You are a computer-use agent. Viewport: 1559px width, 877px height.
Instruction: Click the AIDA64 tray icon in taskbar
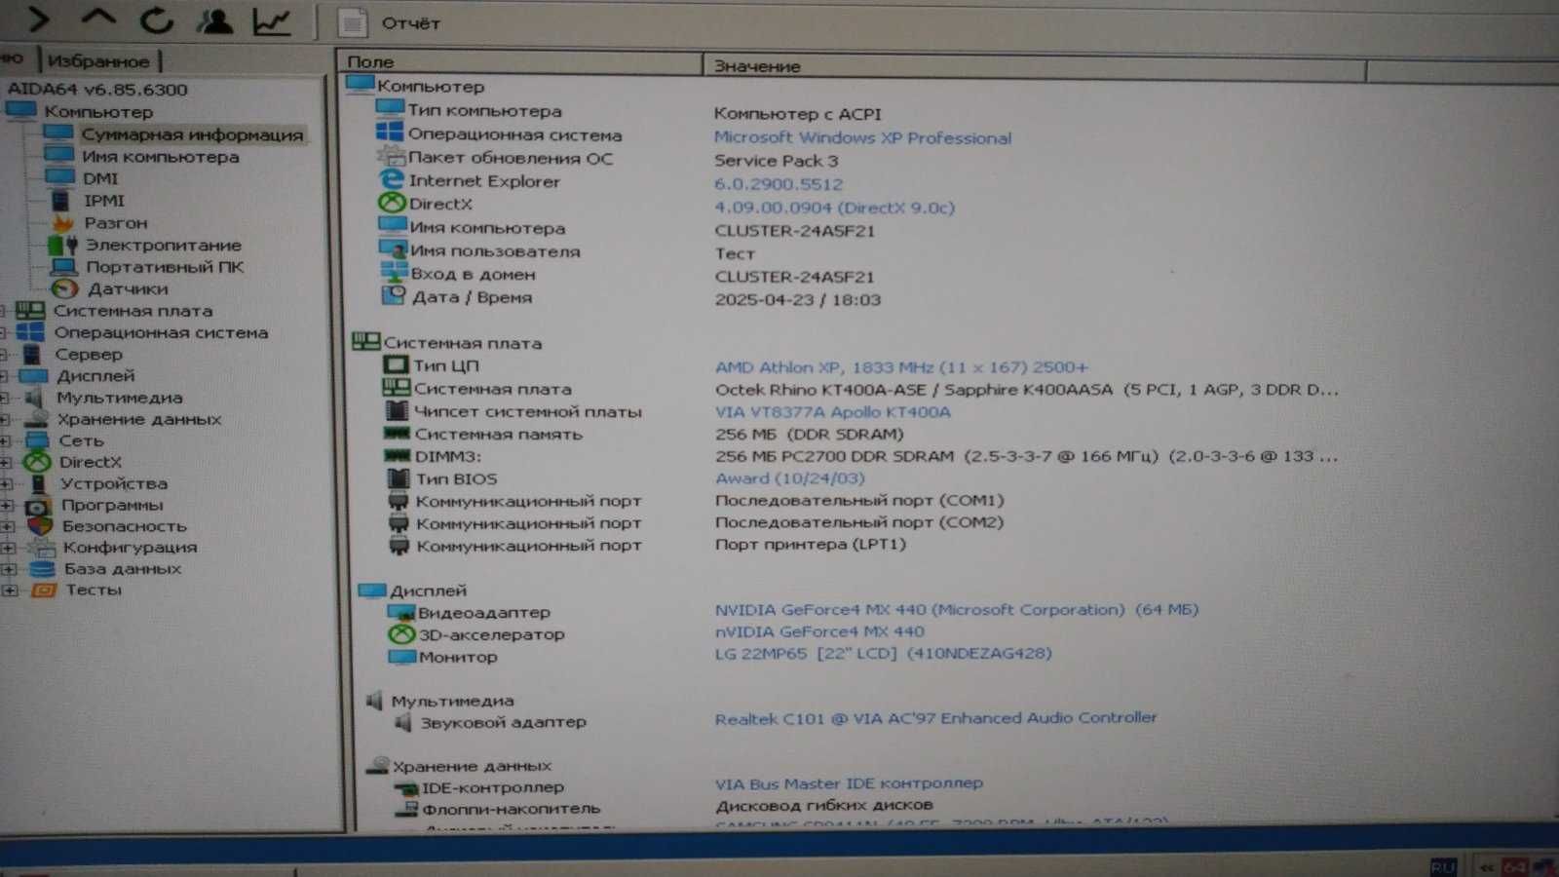(1514, 866)
